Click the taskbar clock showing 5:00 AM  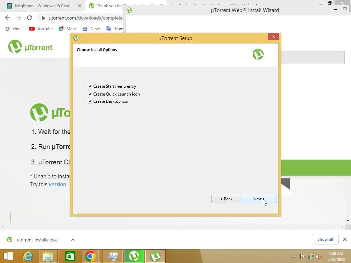[336, 256]
